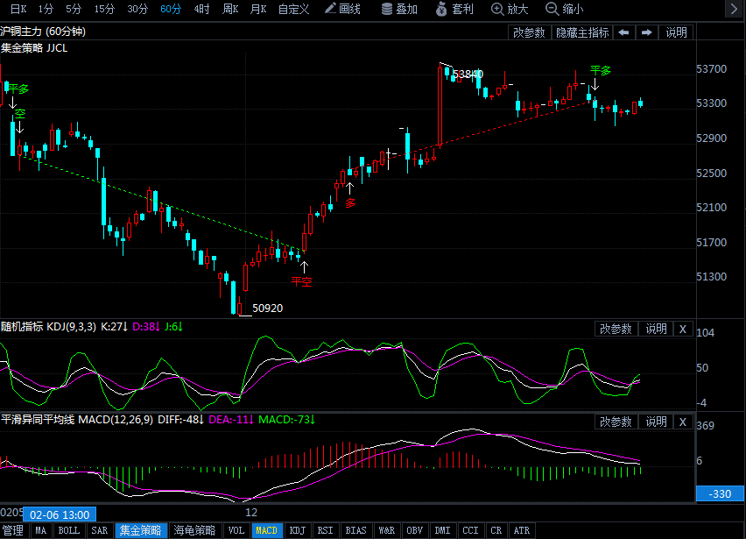The width and height of the screenshot is (746, 539).
Task: Switch to 5分 period
Action: pos(74,9)
